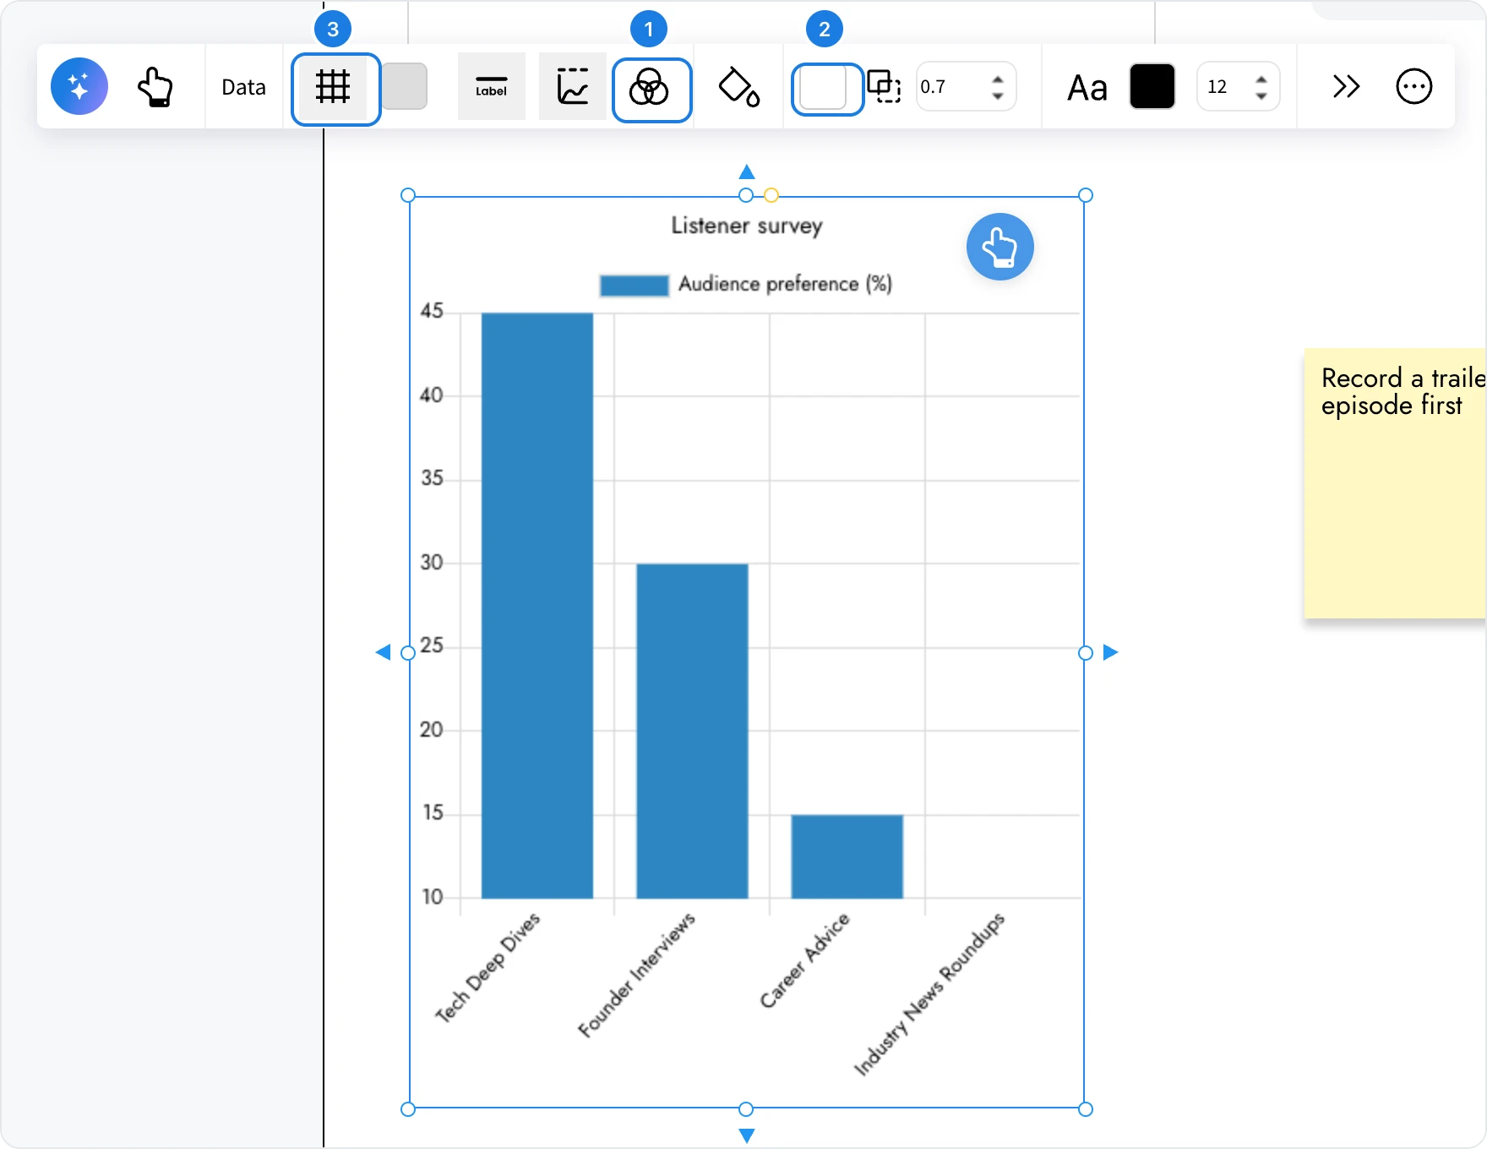Open the more options ellipsis menu
The width and height of the screenshot is (1487, 1149).
pos(1414,86)
